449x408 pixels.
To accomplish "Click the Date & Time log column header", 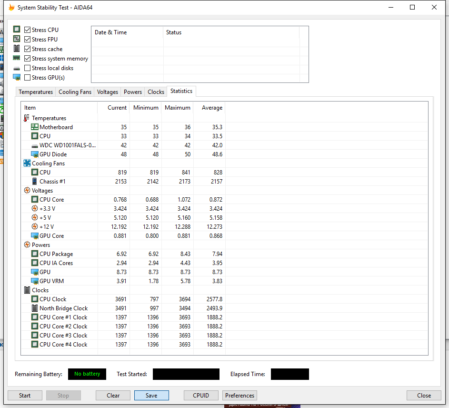I will click(x=128, y=32).
